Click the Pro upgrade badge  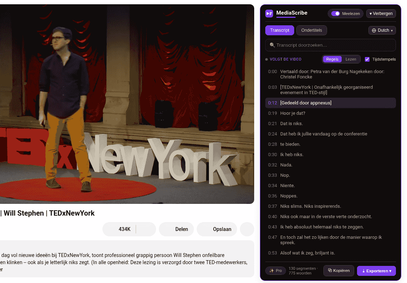[276, 271]
